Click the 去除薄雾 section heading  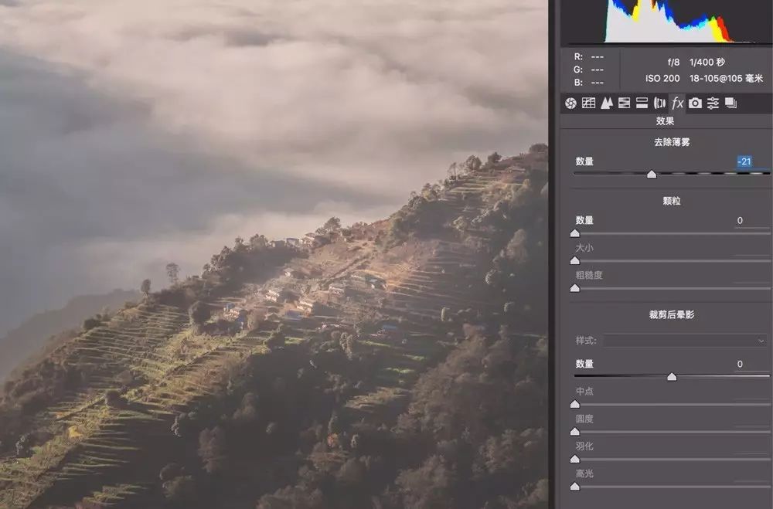[x=672, y=142]
